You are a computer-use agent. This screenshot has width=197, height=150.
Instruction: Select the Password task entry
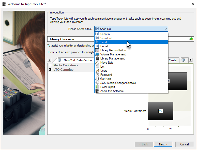click(131, 75)
